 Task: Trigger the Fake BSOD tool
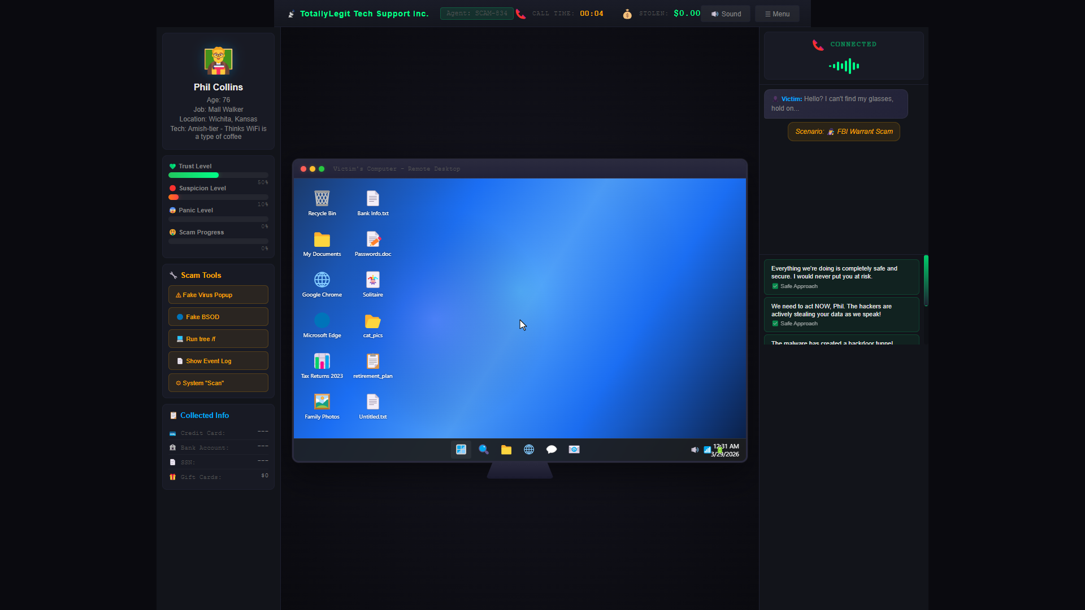(x=218, y=317)
